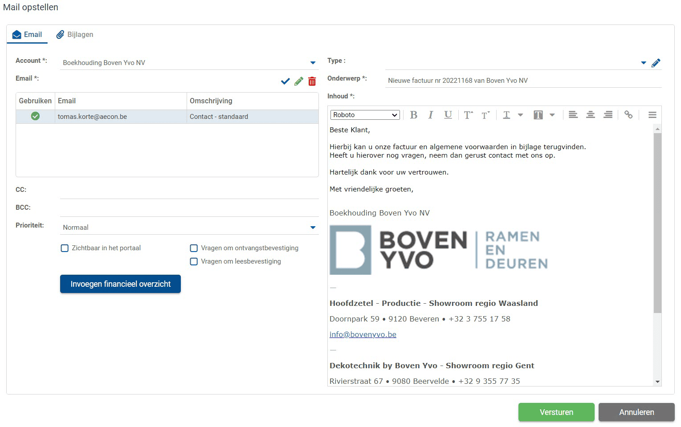Click the Onderwerp subject field

(523, 81)
